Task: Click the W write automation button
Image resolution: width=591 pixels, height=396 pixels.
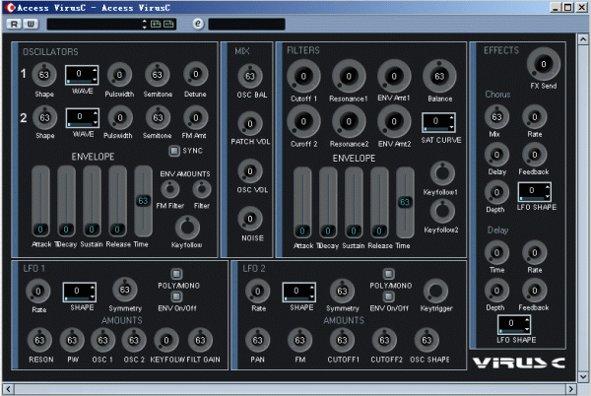Action: 31,24
